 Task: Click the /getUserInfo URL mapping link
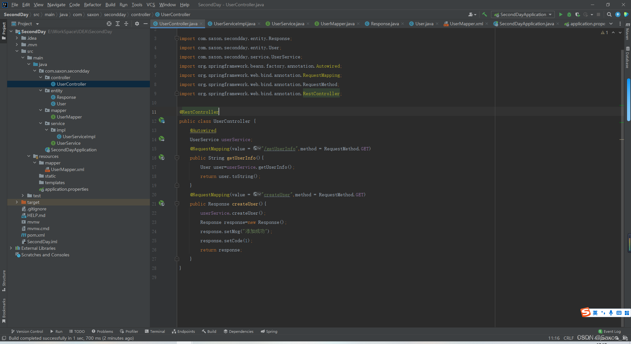pos(280,149)
